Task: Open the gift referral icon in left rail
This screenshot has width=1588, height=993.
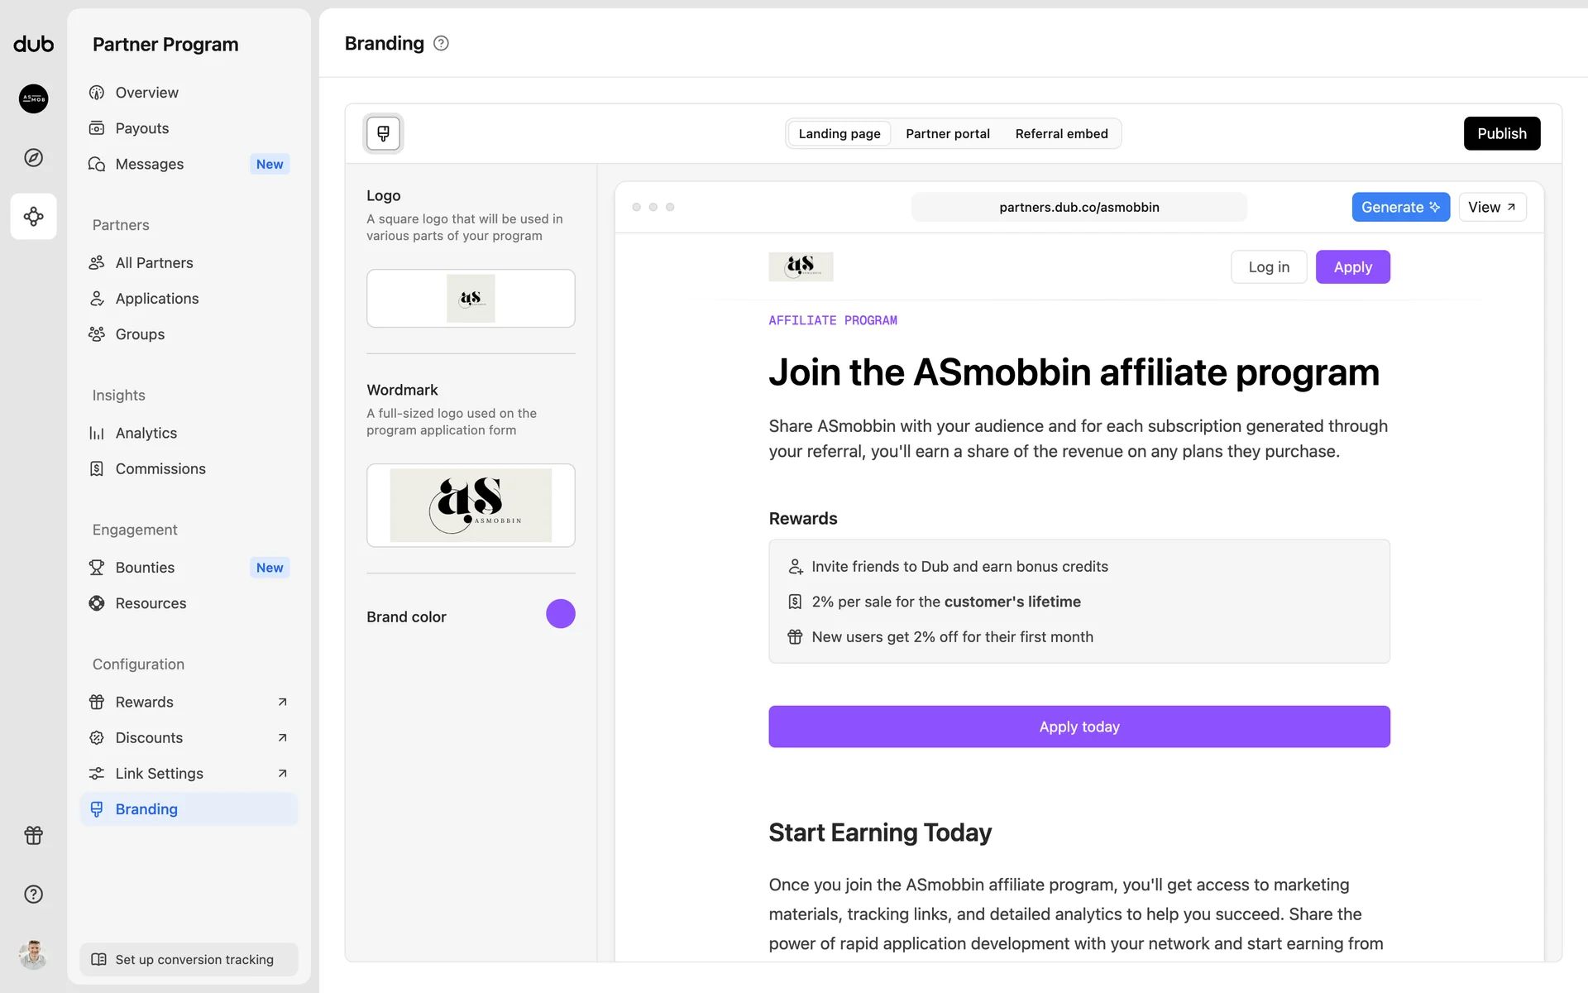Action: [33, 835]
